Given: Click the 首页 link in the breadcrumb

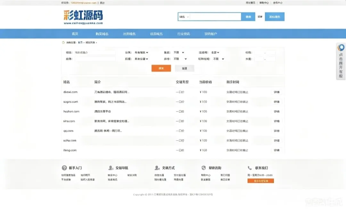Looking at the screenshot, I should pyautogui.click(x=80, y=42).
